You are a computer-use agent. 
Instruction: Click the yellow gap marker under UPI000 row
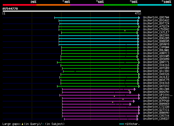pos(114,96)
